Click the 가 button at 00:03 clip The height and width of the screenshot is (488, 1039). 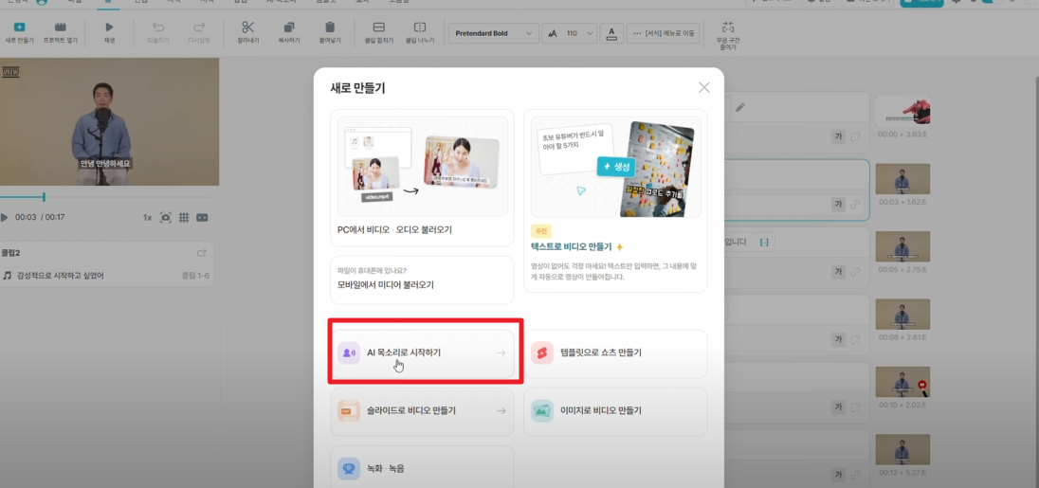(839, 204)
